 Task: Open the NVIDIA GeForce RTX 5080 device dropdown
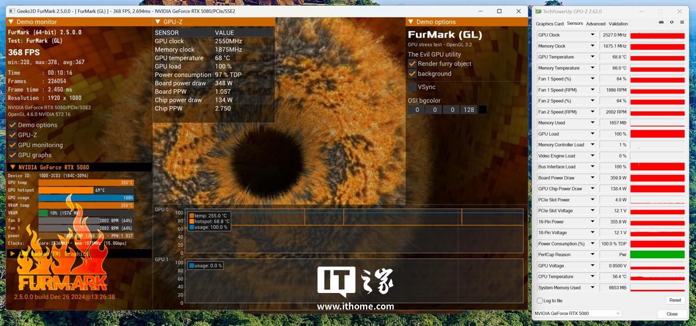point(577,313)
